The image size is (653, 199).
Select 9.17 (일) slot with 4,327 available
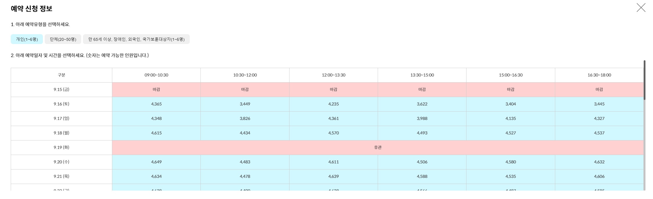[x=599, y=118]
